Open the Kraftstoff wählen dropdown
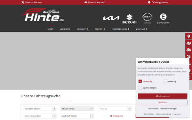Image resolution: width=192 pixels, height=120 pixels. 77,116
